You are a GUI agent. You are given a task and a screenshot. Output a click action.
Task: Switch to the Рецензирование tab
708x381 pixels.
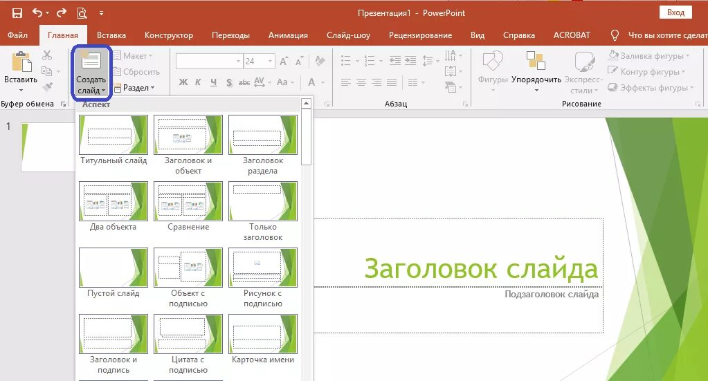pos(420,35)
